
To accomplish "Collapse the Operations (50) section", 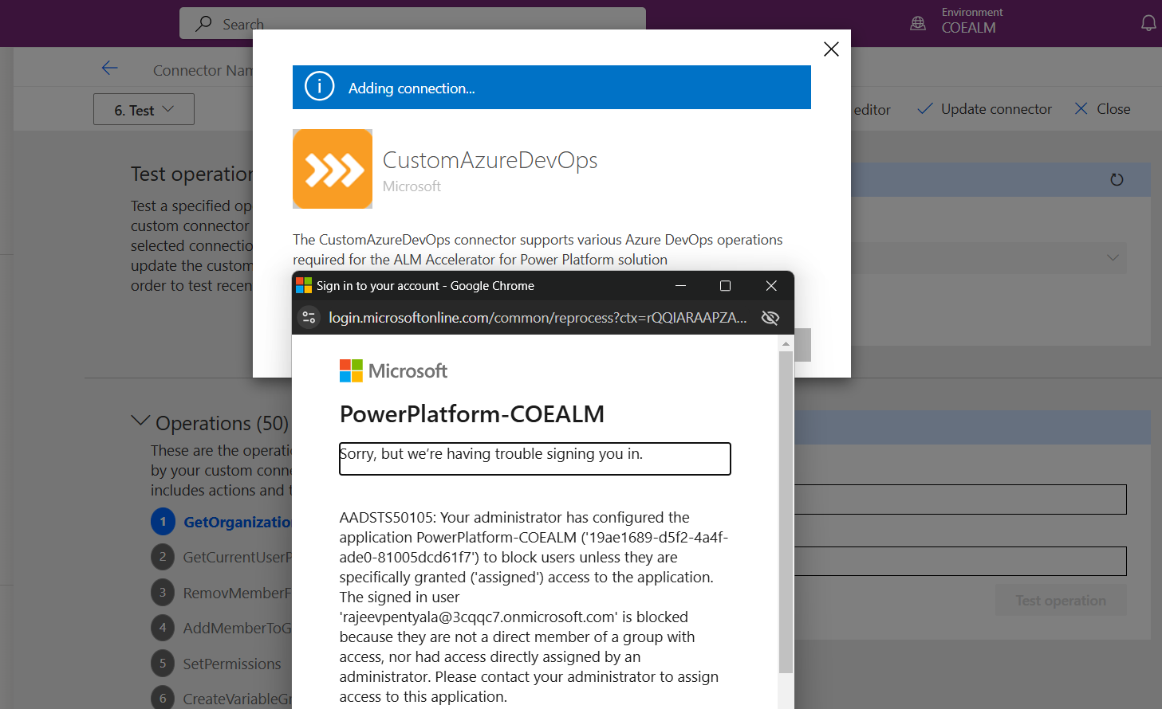I will (140, 421).
